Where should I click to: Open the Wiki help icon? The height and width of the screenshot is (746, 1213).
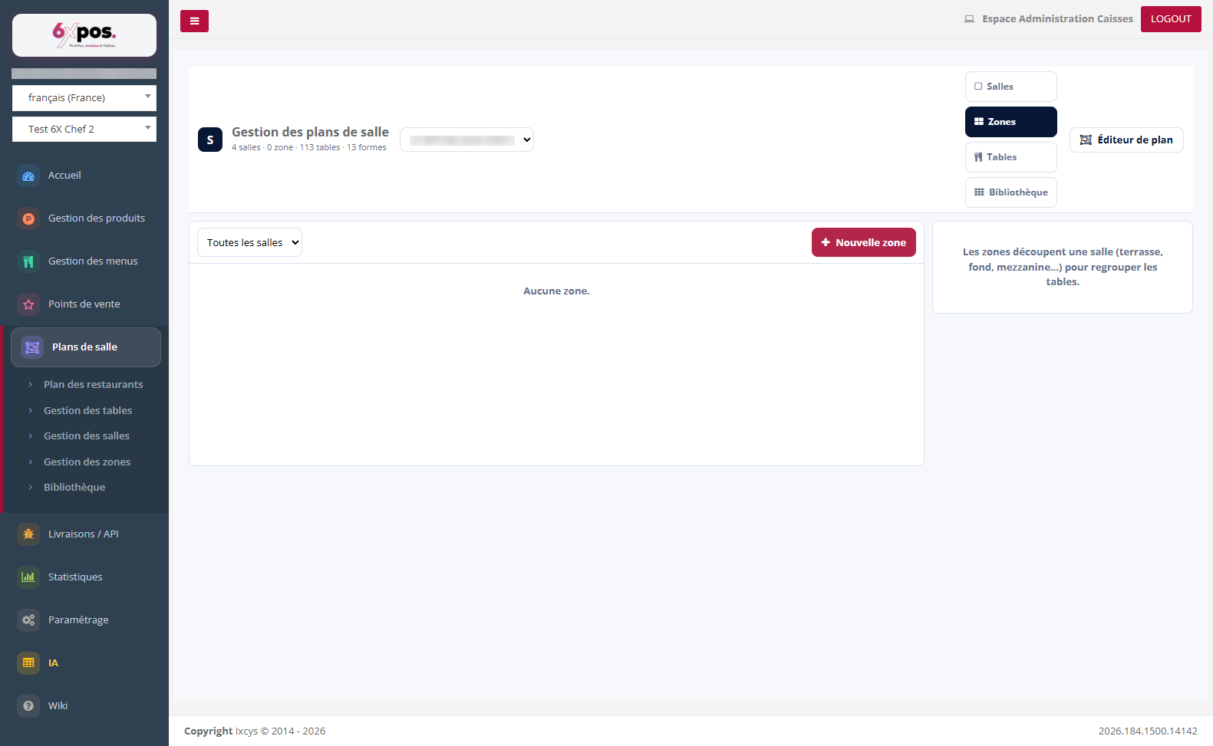click(x=28, y=706)
